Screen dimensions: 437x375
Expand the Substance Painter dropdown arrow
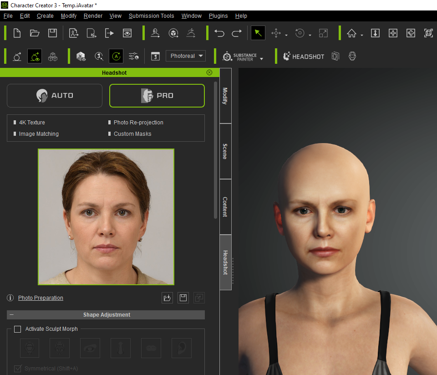click(262, 59)
